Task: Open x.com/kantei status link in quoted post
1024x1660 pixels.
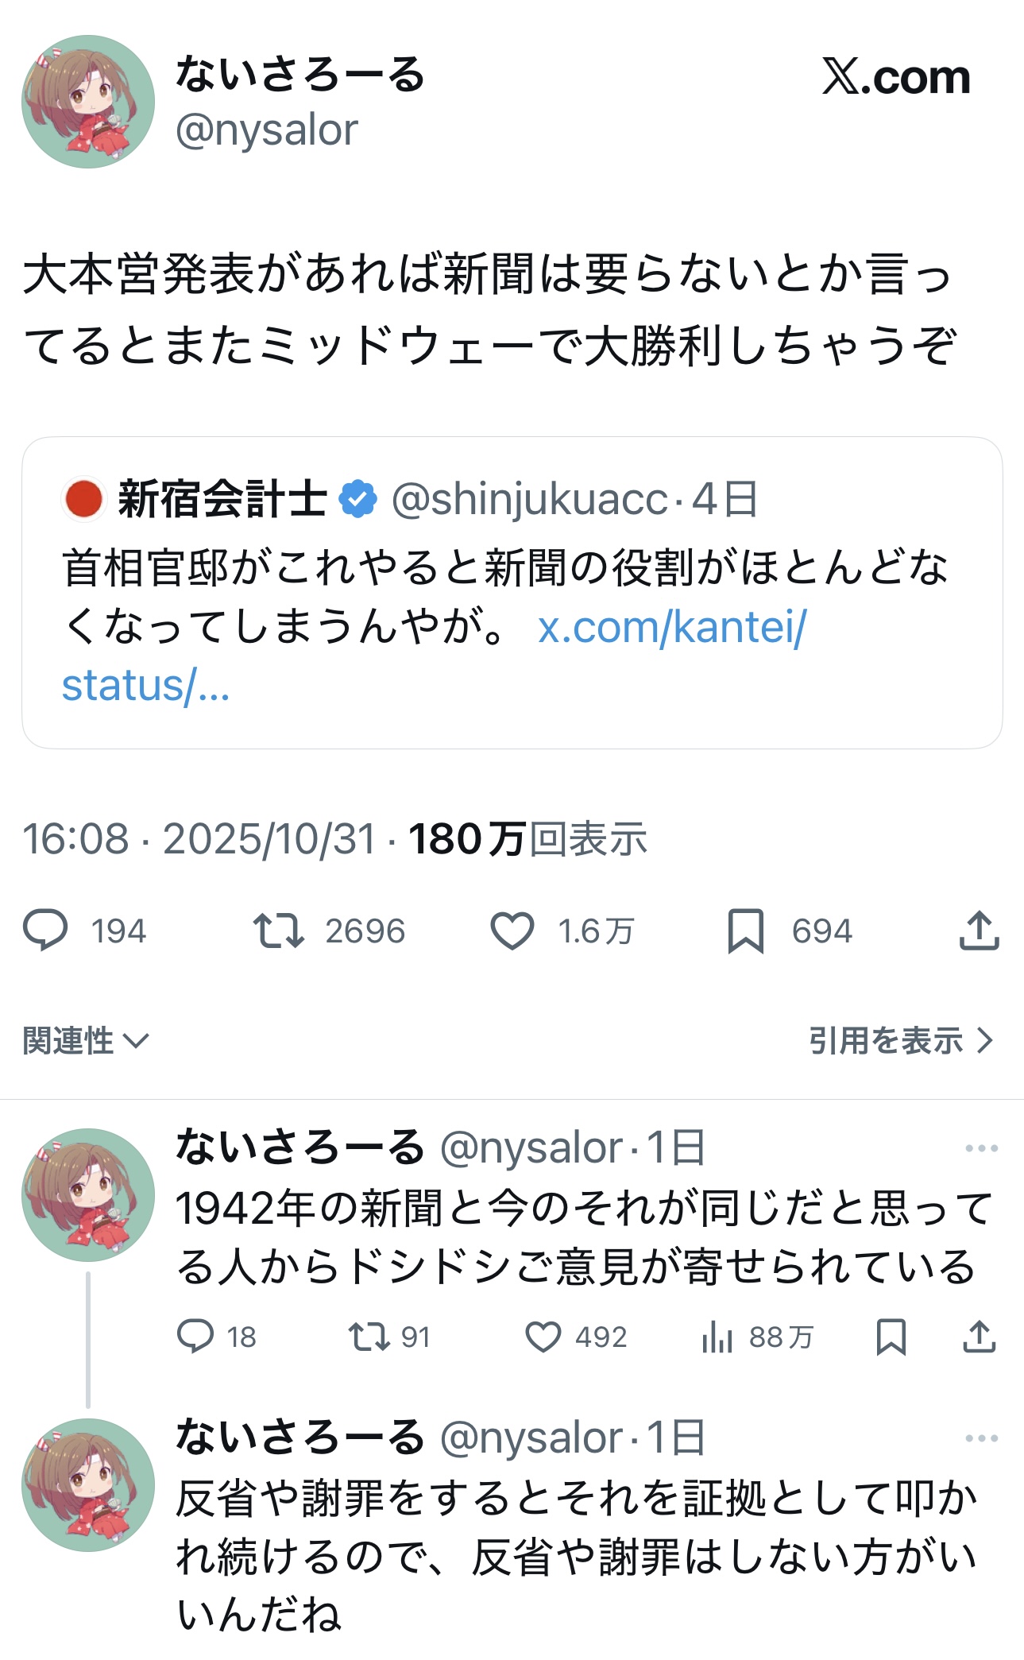Action: click(672, 628)
